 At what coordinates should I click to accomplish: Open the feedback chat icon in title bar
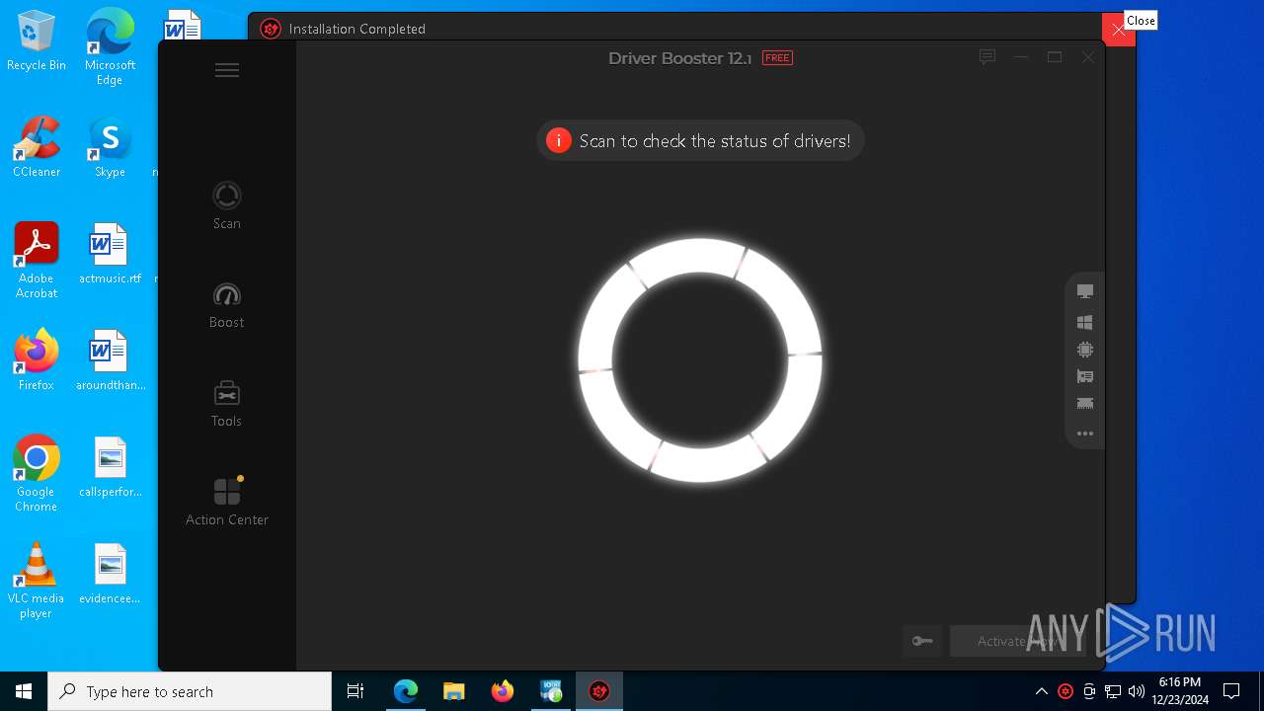[x=987, y=57]
